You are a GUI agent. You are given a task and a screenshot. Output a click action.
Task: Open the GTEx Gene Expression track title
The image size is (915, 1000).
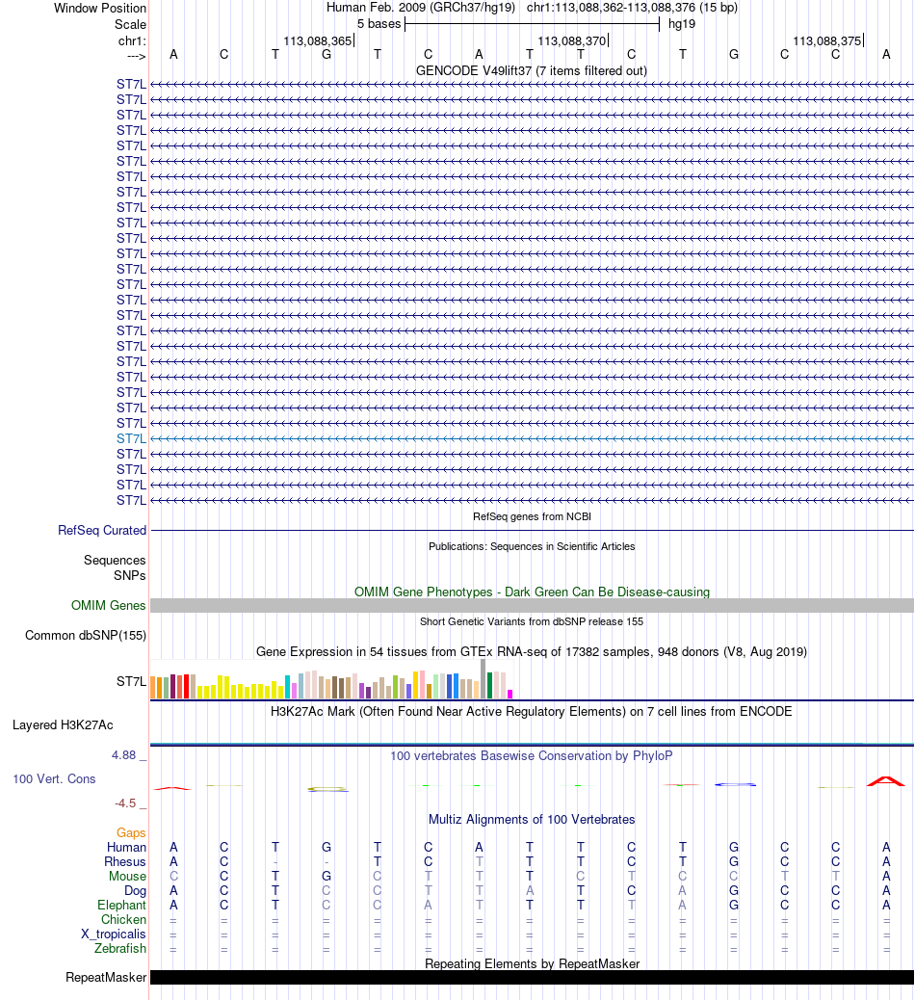(532, 652)
